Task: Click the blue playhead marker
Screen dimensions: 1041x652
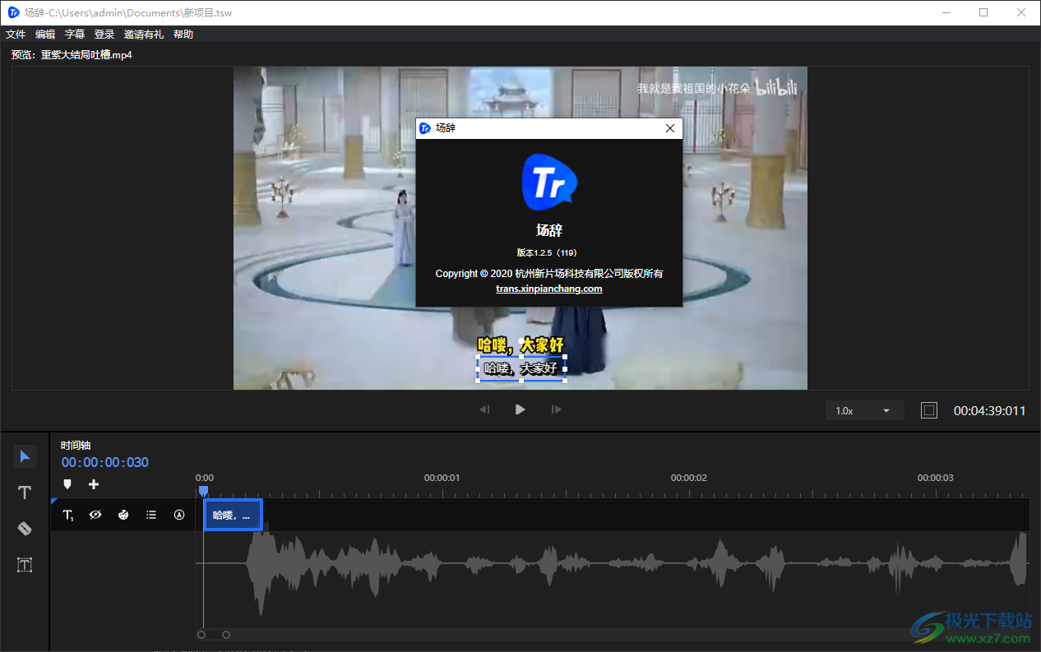Action: coord(203,491)
